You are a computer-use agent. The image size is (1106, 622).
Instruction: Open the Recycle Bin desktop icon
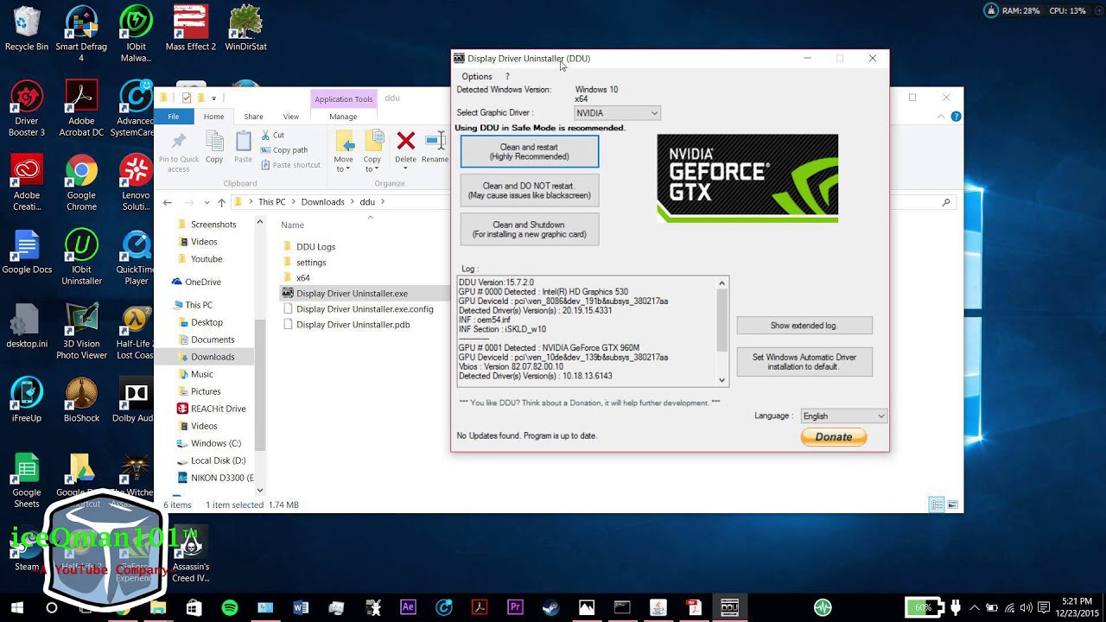pos(27,29)
